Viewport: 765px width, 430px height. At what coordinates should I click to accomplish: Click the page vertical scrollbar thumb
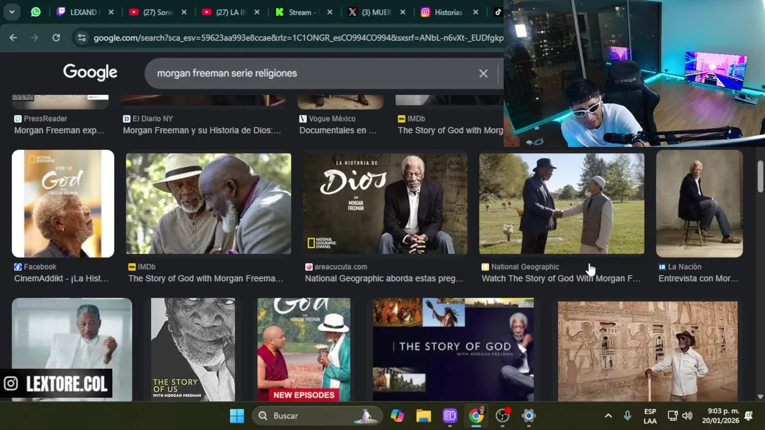point(760,176)
